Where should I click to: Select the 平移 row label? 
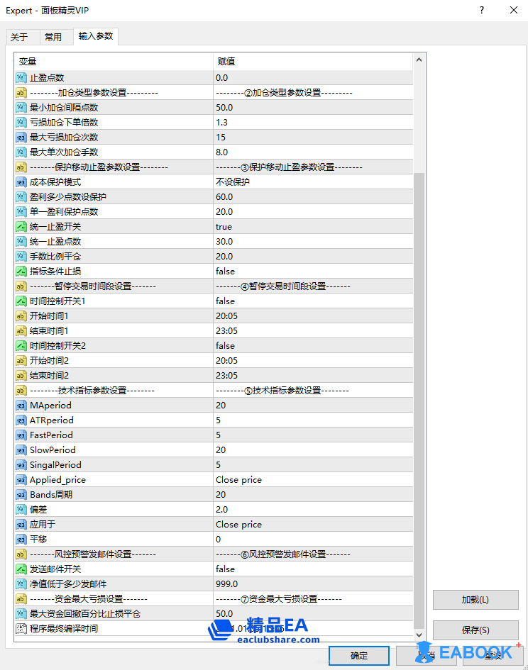(38, 540)
